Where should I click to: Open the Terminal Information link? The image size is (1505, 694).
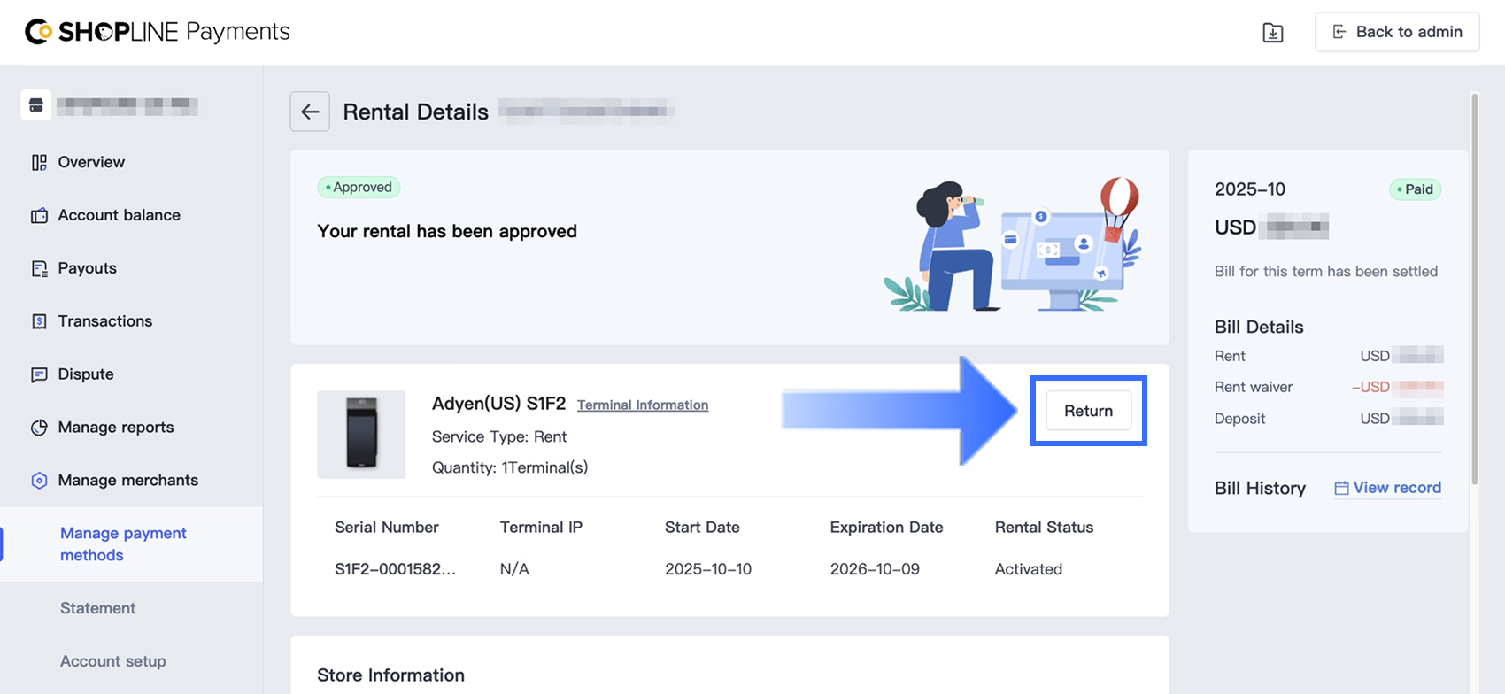(x=643, y=405)
